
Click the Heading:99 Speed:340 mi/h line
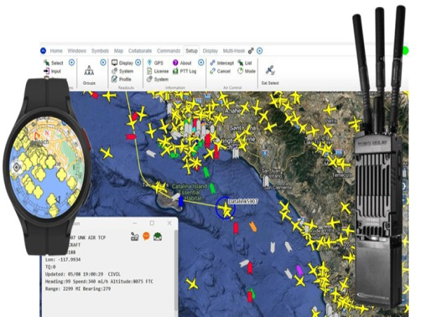(99, 281)
